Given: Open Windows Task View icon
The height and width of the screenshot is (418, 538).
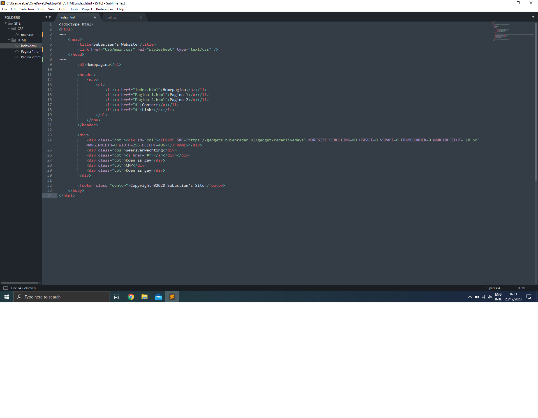Looking at the screenshot, I should pos(117,297).
